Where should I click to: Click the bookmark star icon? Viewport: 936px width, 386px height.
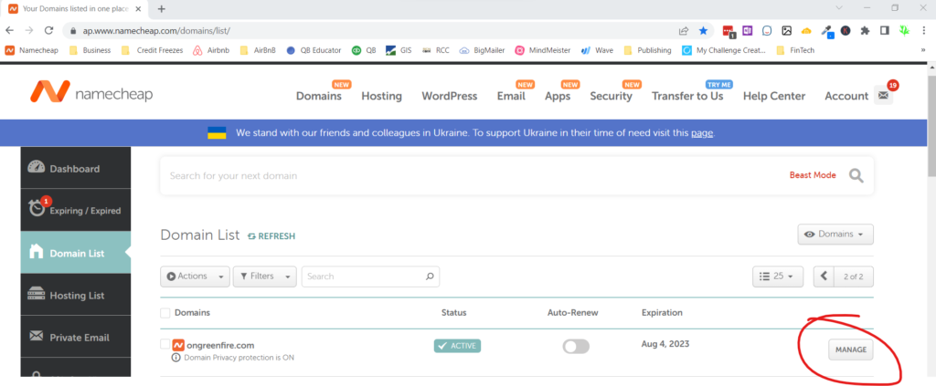pyautogui.click(x=703, y=30)
